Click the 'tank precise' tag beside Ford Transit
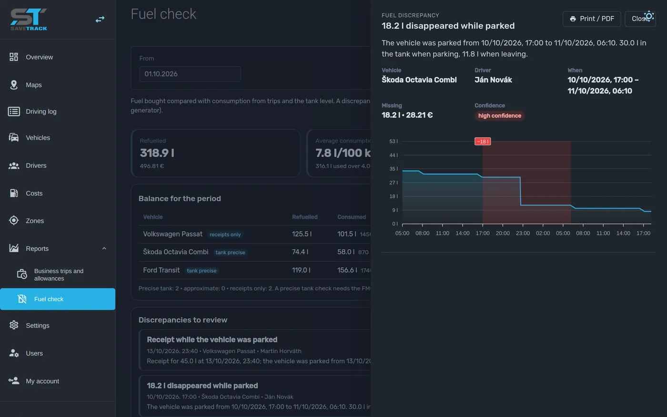The height and width of the screenshot is (417, 667). [x=202, y=271]
